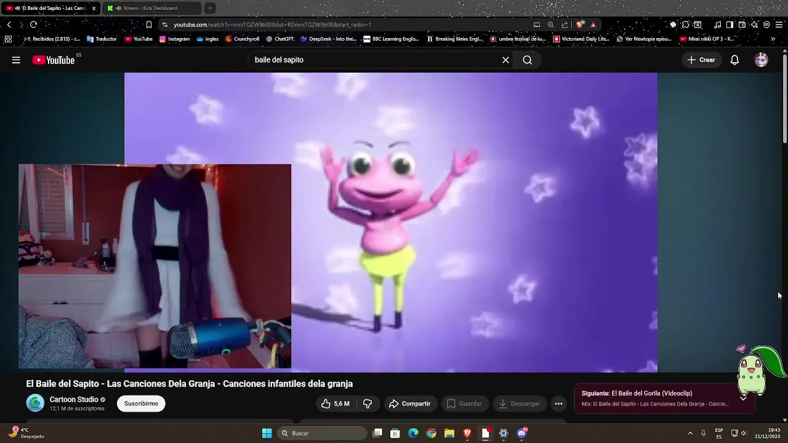Open the ChatGPT bookmark
This screenshot has height=443, width=788.
click(x=280, y=39)
